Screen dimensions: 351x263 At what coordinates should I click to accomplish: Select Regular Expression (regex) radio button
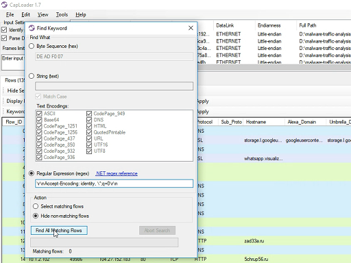(32, 173)
